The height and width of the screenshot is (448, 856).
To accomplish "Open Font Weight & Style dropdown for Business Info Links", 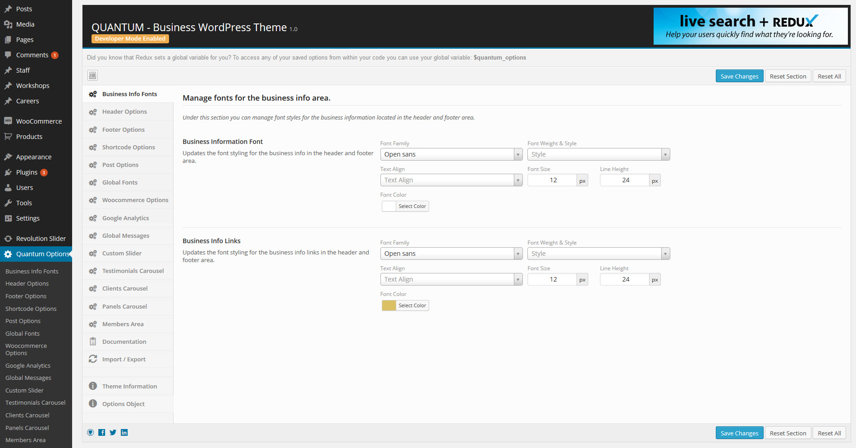I will click(x=599, y=254).
